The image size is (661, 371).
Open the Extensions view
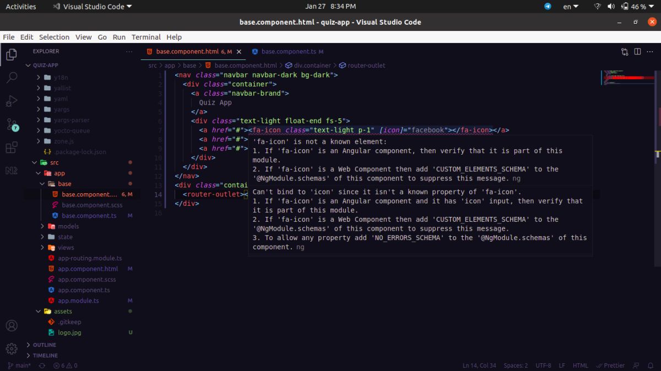click(12, 148)
